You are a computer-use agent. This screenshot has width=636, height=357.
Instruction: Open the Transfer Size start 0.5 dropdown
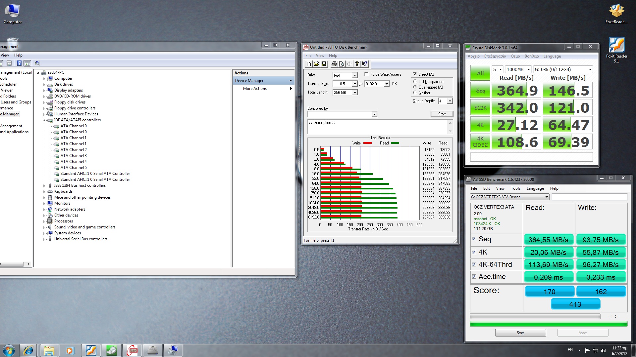click(x=354, y=84)
